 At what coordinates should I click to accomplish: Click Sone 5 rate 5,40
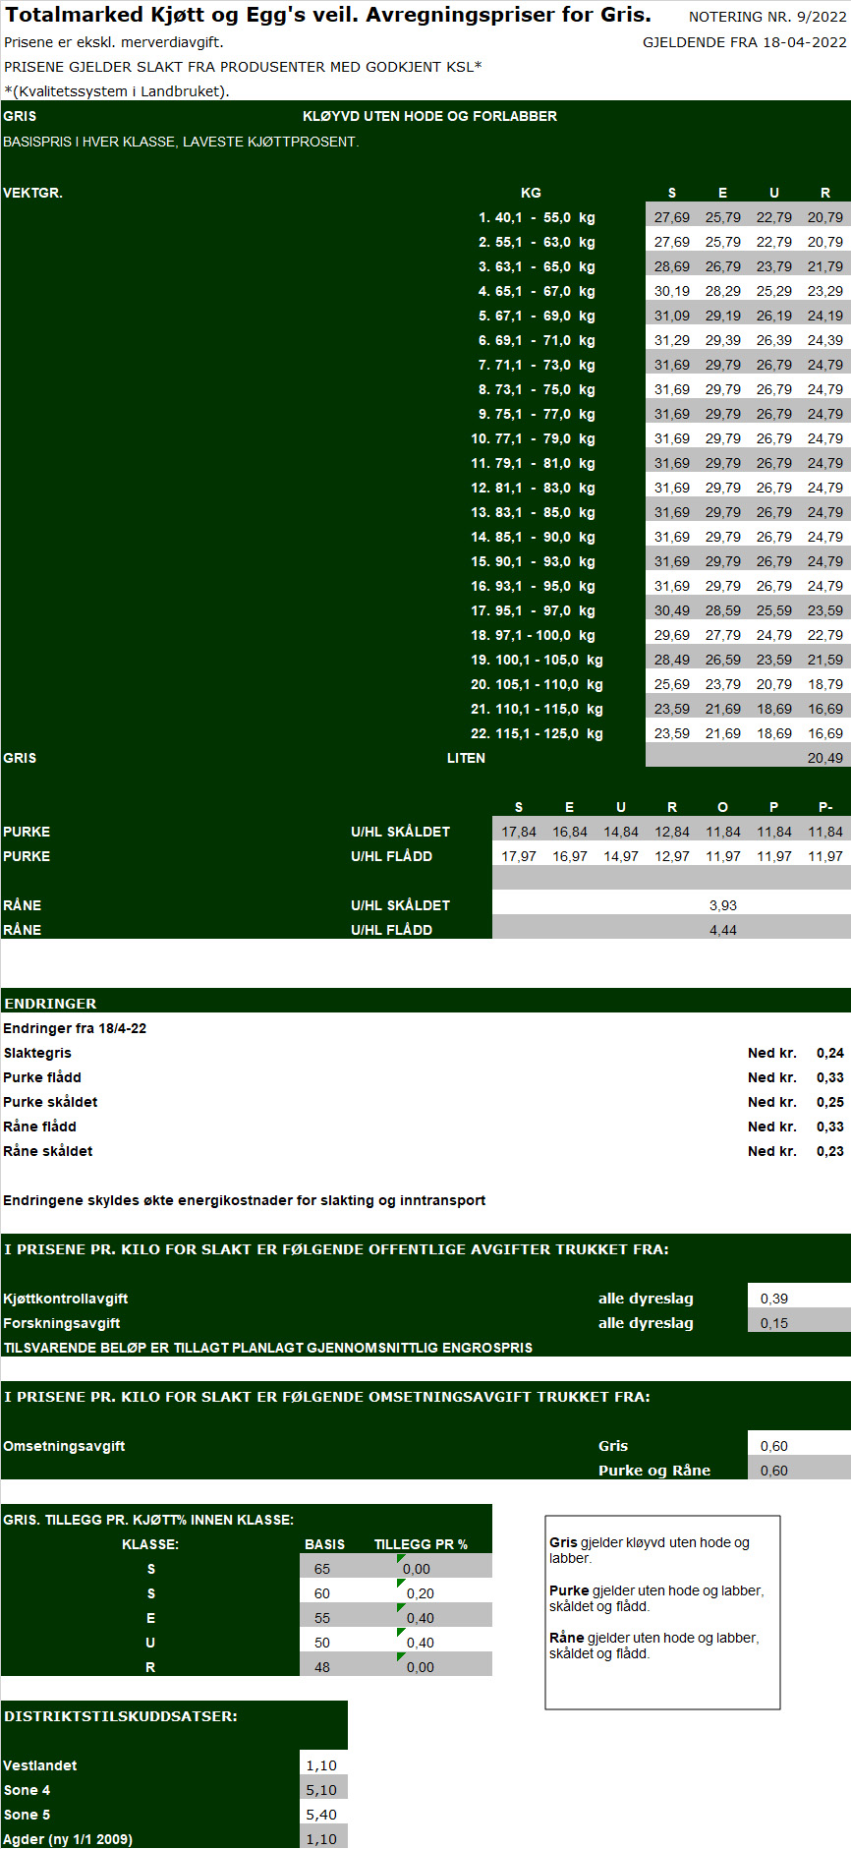(321, 1815)
